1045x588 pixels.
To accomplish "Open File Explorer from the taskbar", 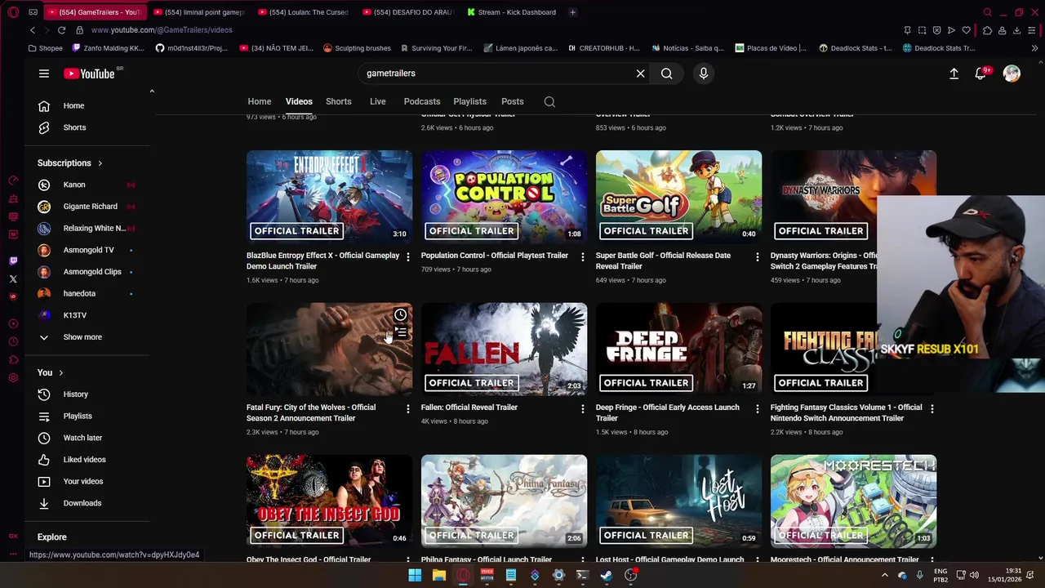I will [x=439, y=575].
